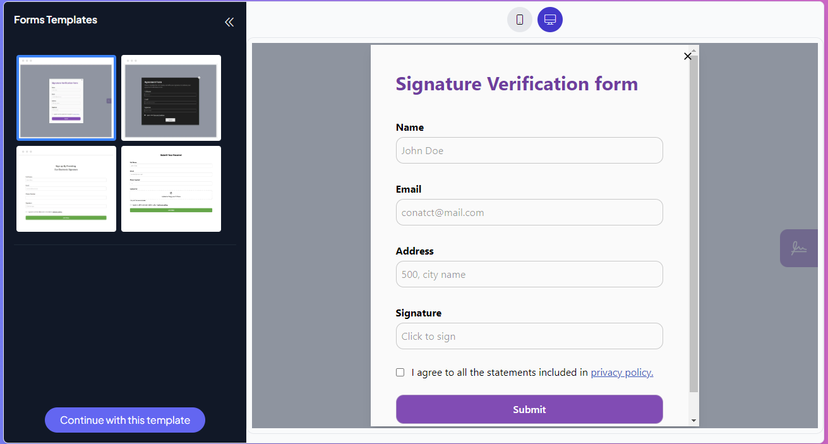Select the dark Agreement Form template thumbnail
The image size is (828, 444).
[171, 97]
